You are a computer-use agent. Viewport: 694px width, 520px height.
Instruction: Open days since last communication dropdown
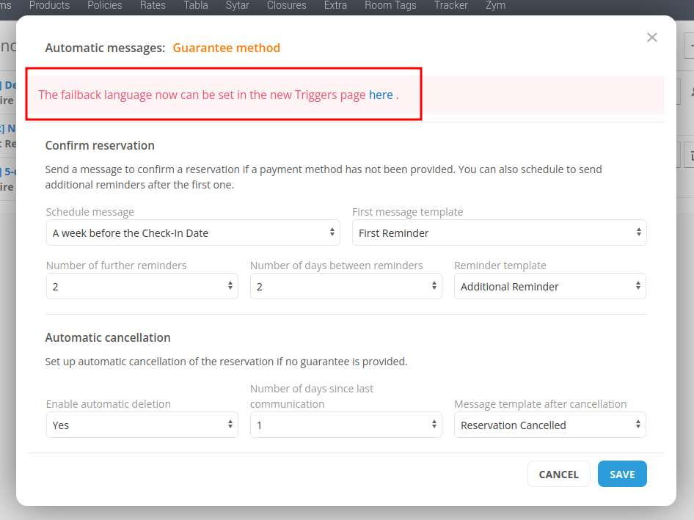[x=346, y=425]
